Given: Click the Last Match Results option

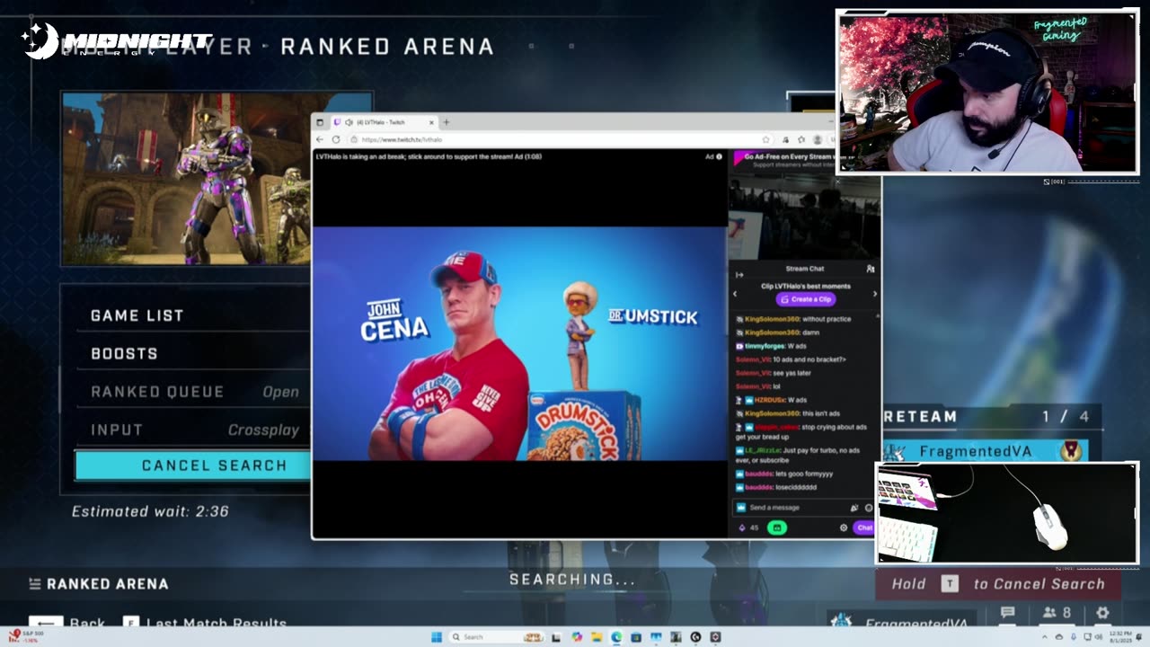Looking at the screenshot, I should tap(206, 623).
